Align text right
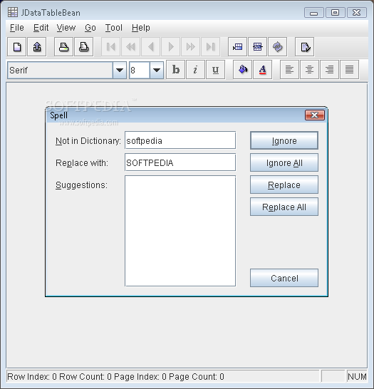This screenshot has height=389, width=374. click(329, 70)
